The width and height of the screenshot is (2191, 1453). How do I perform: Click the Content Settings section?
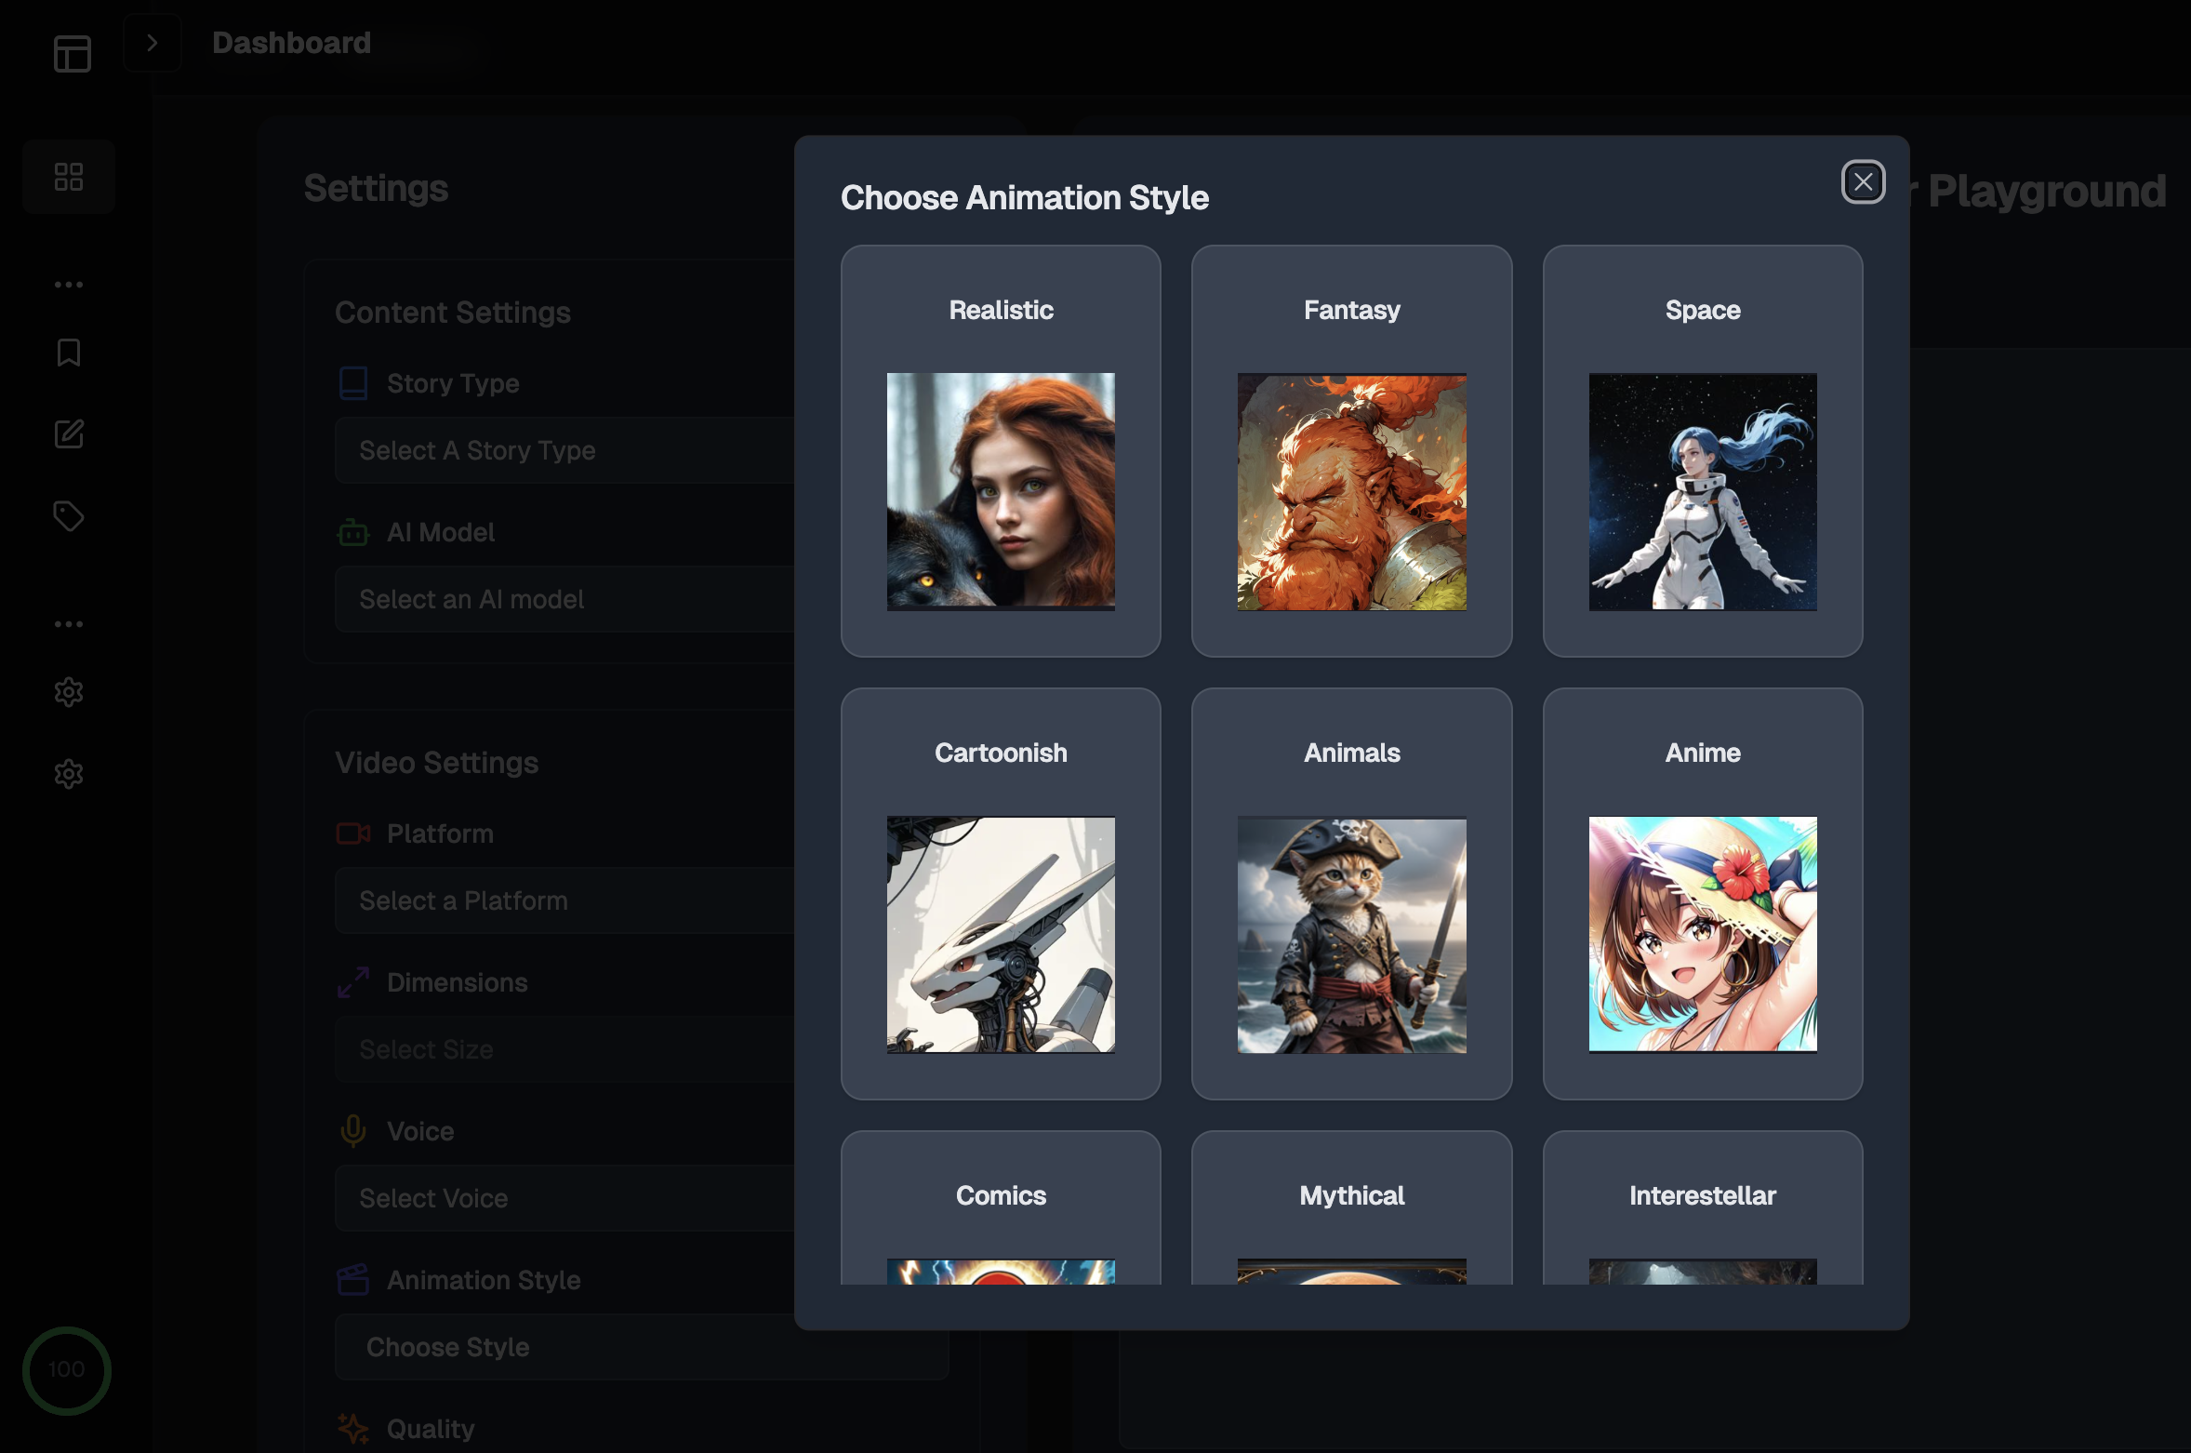[x=452, y=310]
